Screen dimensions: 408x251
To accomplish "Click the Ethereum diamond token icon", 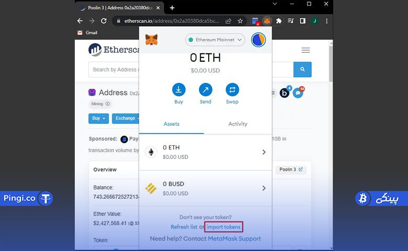I will (151, 152).
